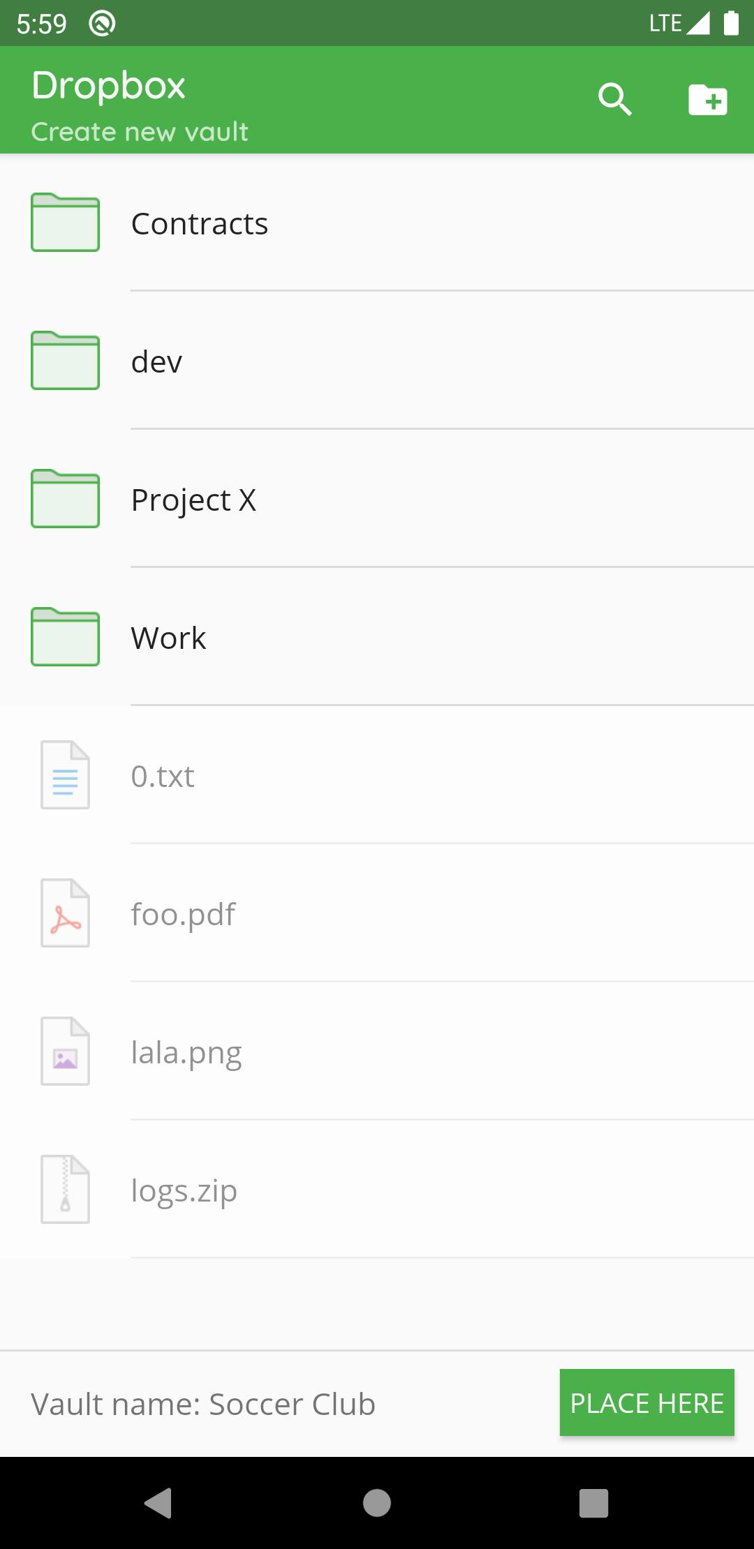The width and height of the screenshot is (754, 1549).
Task: Open the Project X folder
Action: pyautogui.click(x=377, y=500)
